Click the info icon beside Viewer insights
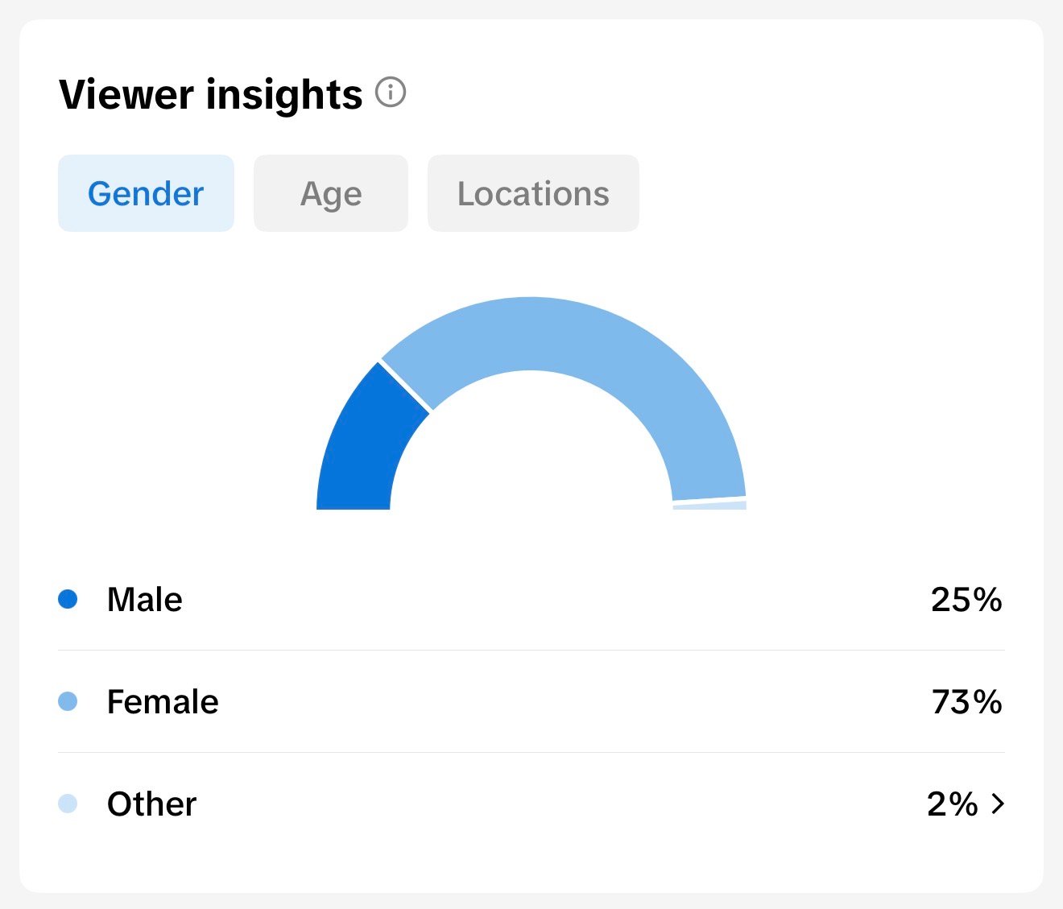This screenshot has width=1063, height=909. pyautogui.click(x=391, y=93)
